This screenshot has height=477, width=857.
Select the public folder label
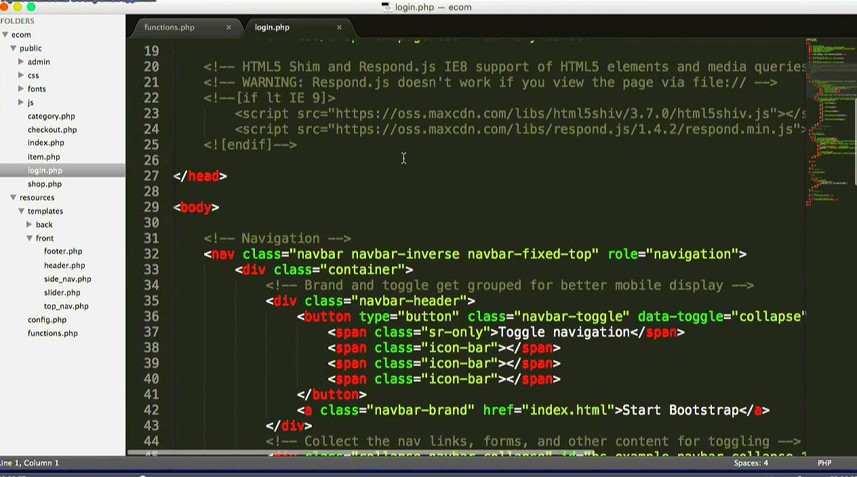coord(31,48)
